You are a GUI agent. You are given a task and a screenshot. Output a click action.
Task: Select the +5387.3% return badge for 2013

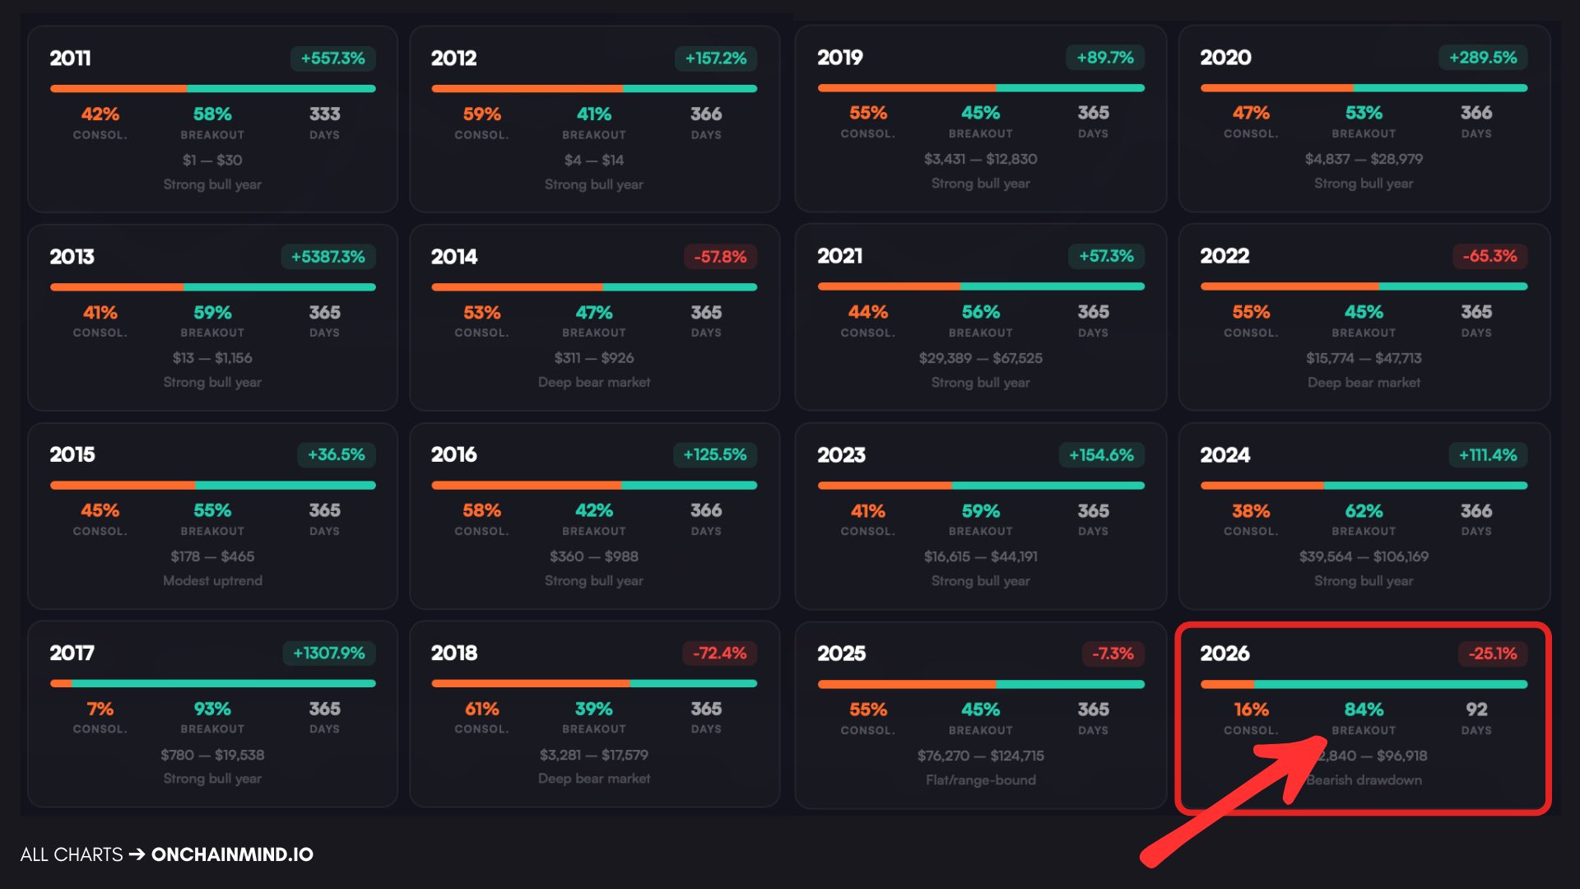tap(328, 257)
